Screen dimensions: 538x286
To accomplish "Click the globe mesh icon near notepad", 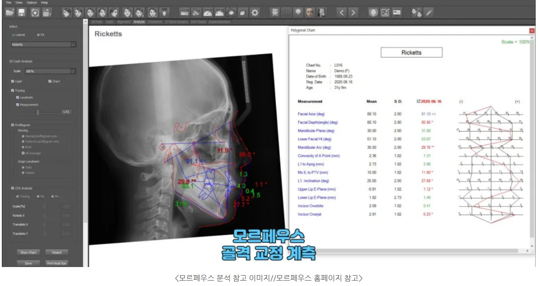I will pyautogui.click(x=373, y=13).
